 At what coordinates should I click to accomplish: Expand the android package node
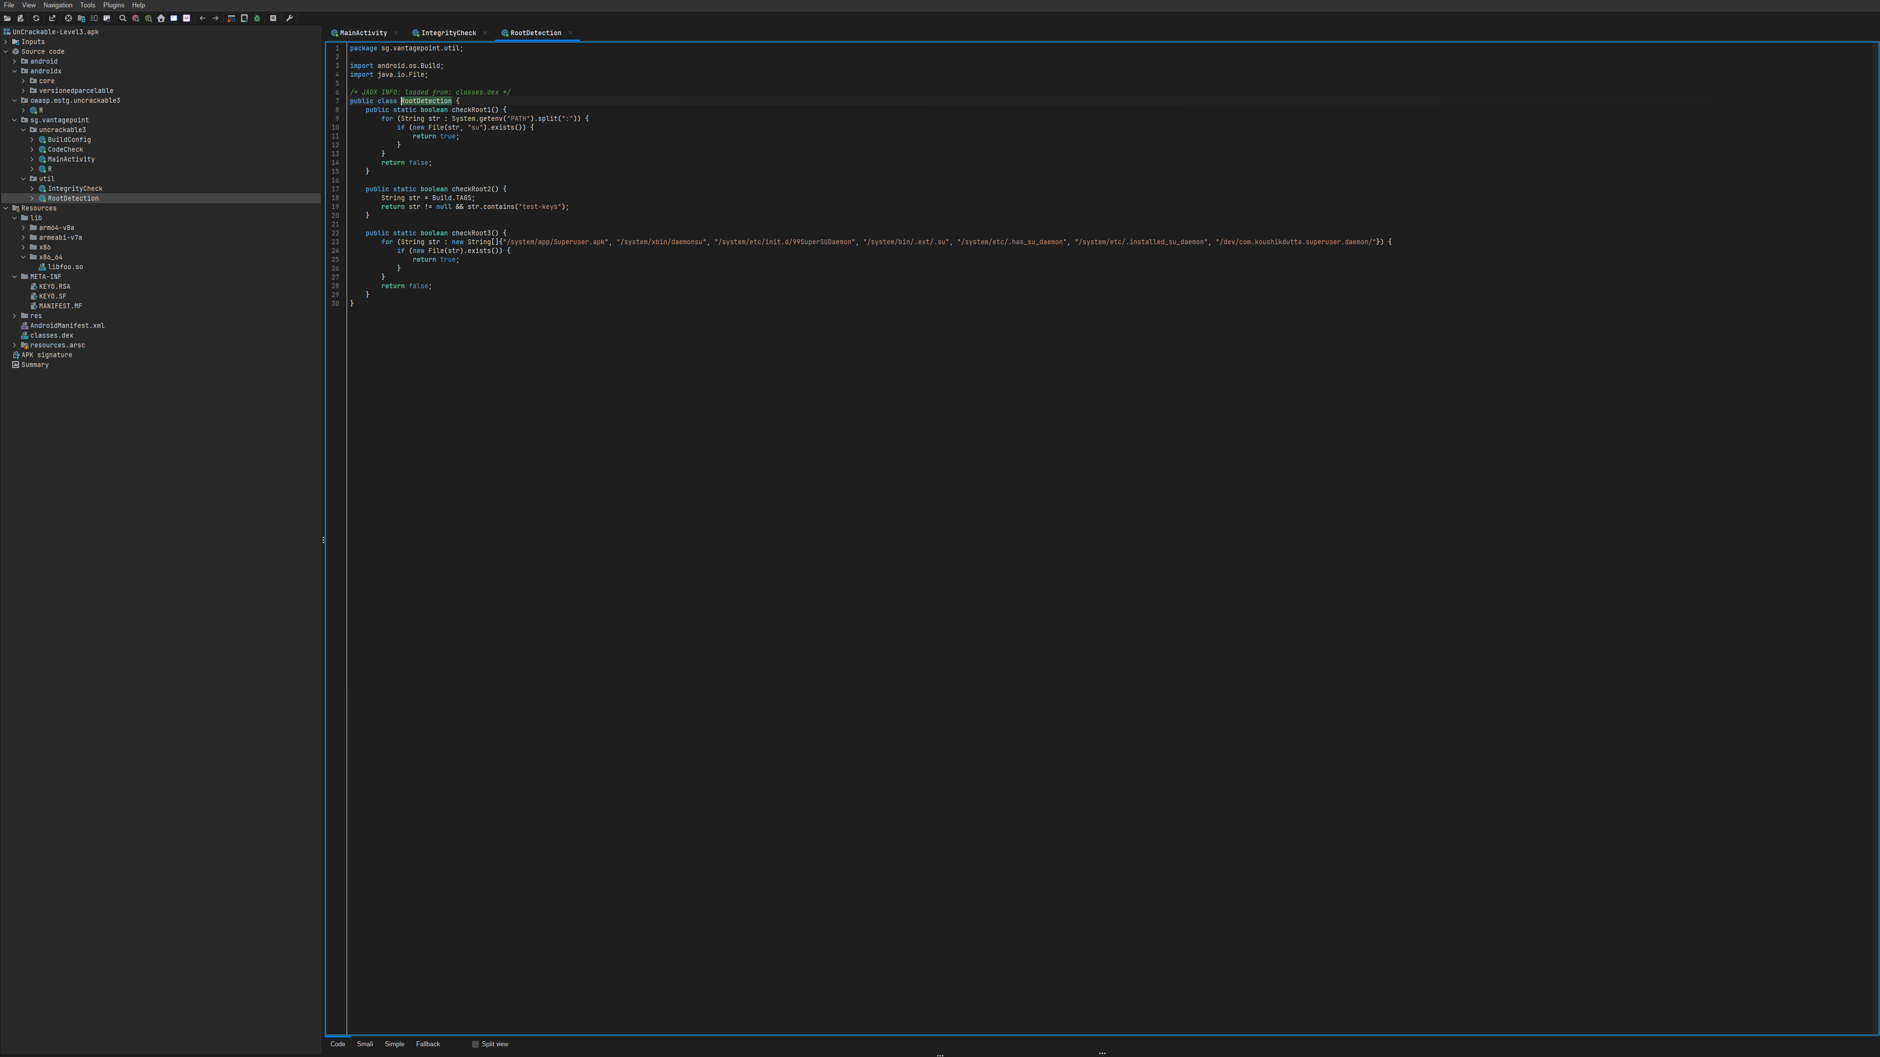(x=15, y=62)
